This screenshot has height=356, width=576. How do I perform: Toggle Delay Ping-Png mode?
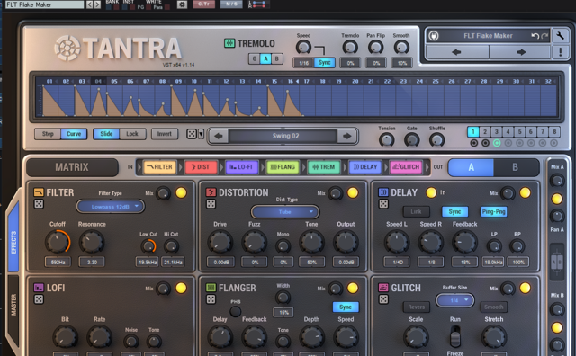(x=494, y=212)
